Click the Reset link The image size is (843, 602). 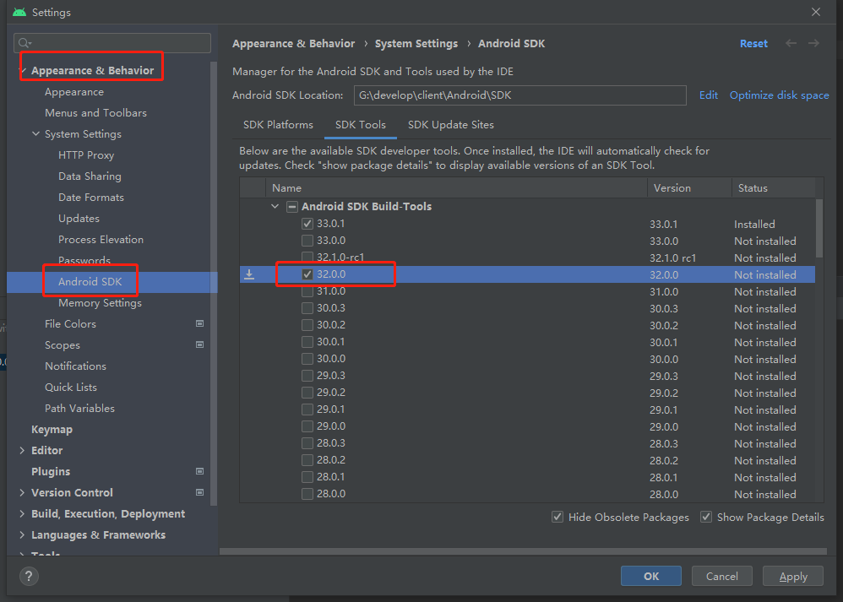tap(753, 44)
